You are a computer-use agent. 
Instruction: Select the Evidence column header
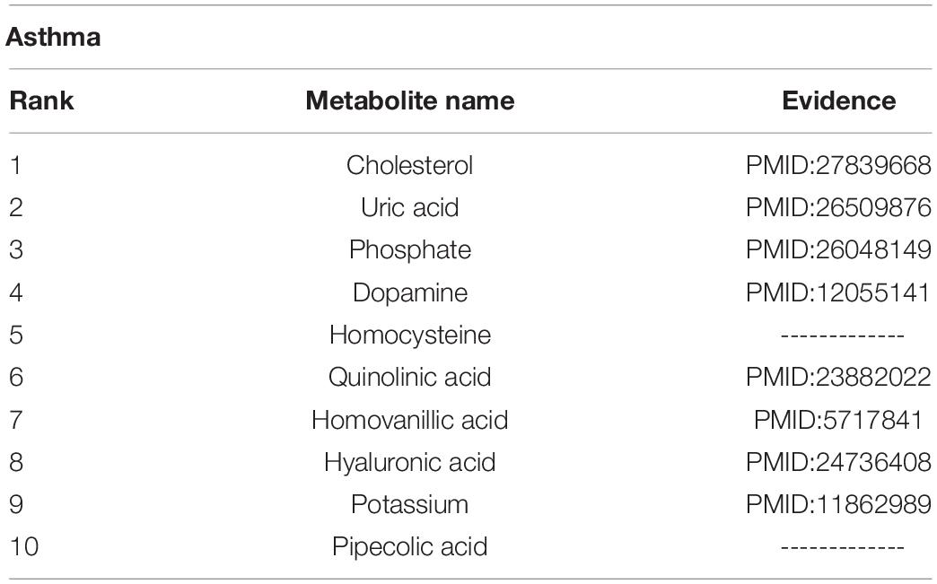(838, 100)
